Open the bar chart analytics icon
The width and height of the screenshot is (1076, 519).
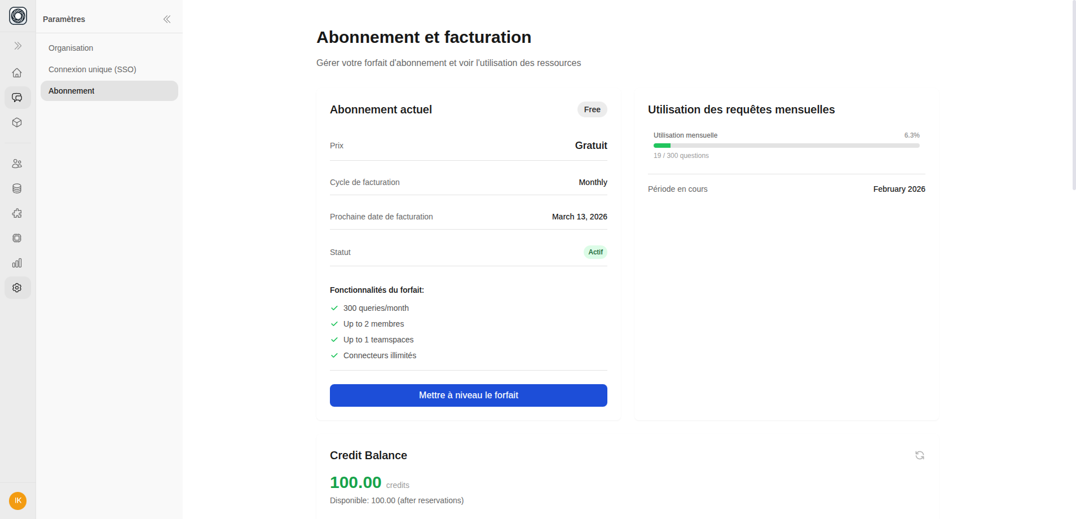pyautogui.click(x=17, y=263)
